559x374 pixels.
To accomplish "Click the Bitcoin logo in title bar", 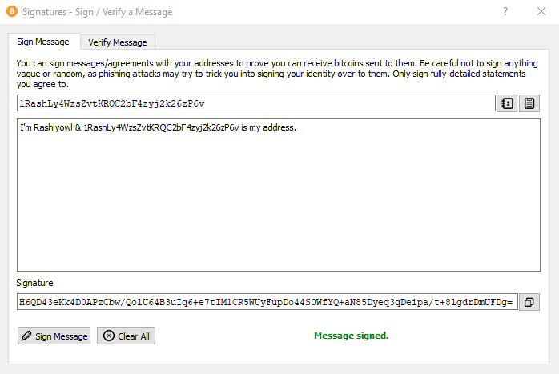I will 12,11.
